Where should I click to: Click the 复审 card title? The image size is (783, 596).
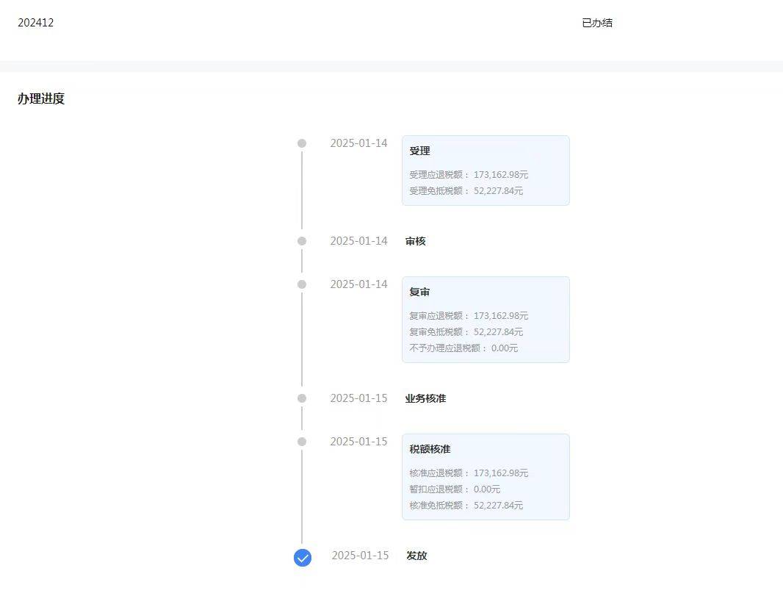coord(419,292)
